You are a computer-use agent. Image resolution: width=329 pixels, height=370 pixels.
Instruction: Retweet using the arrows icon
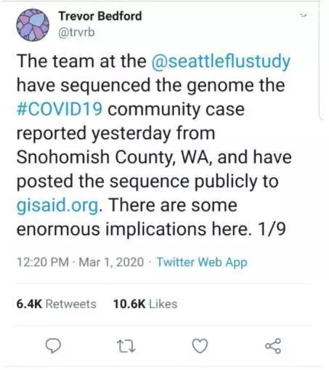tap(126, 346)
